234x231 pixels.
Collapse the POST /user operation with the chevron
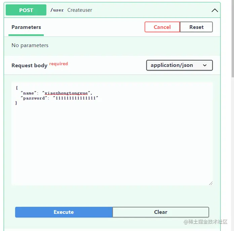[x=215, y=10]
